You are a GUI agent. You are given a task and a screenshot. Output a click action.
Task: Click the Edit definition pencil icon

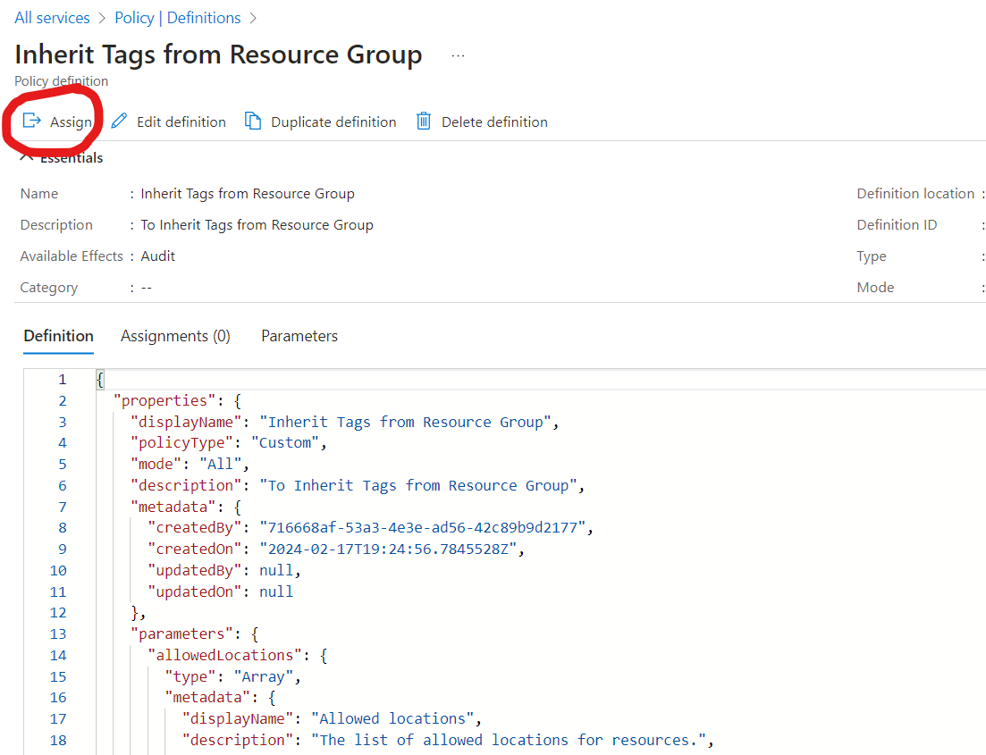pos(119,122)
